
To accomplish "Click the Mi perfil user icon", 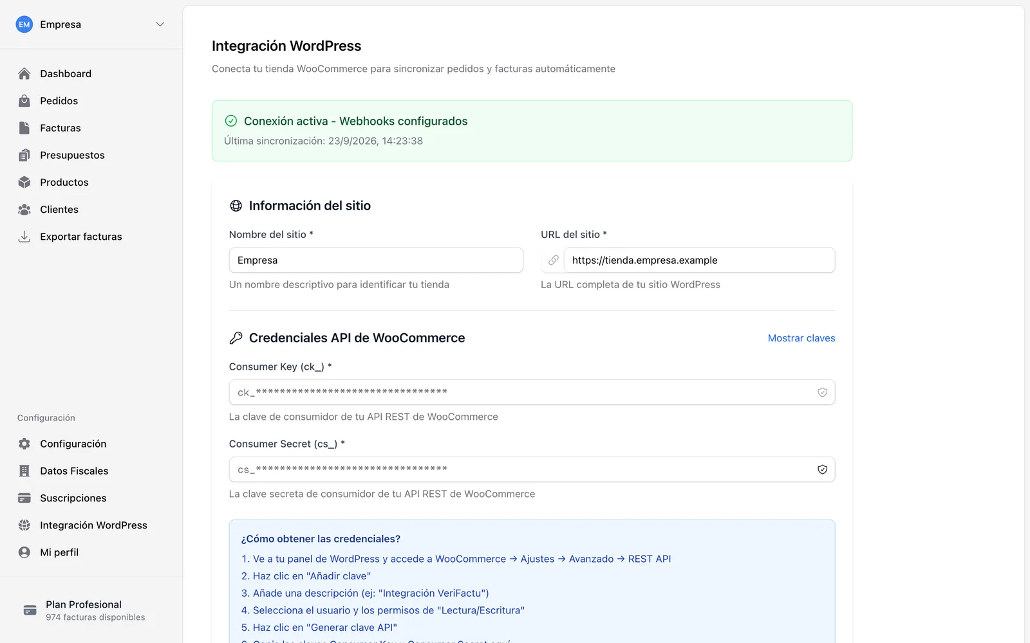I will point(24,552).
